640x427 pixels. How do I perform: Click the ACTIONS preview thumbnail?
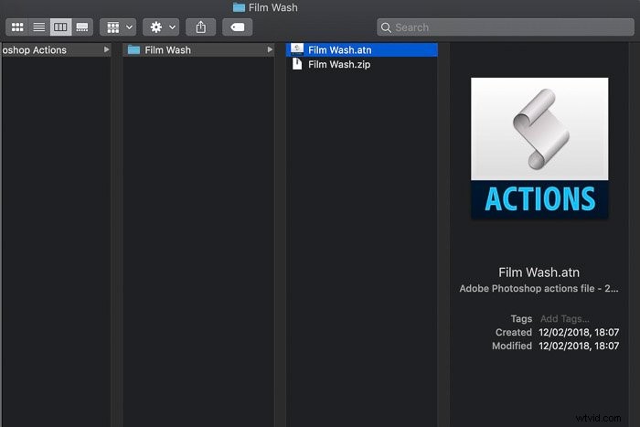pos(539,148)
